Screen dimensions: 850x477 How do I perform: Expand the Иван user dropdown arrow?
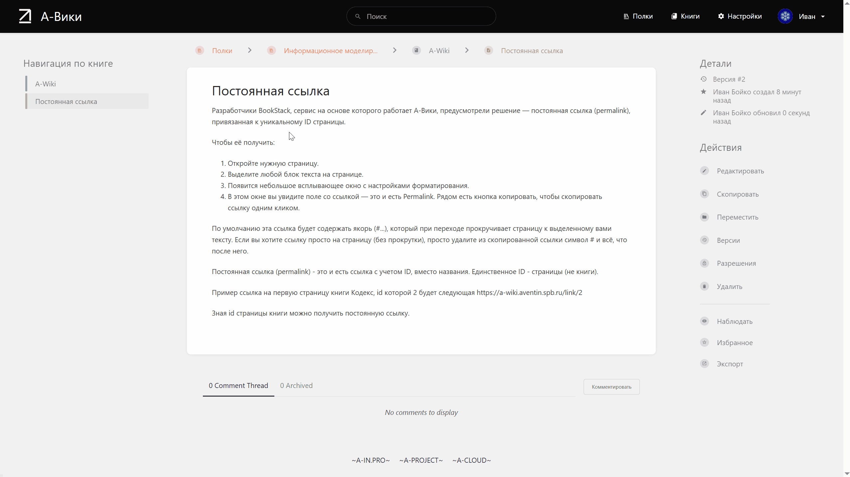click(823, 17)
